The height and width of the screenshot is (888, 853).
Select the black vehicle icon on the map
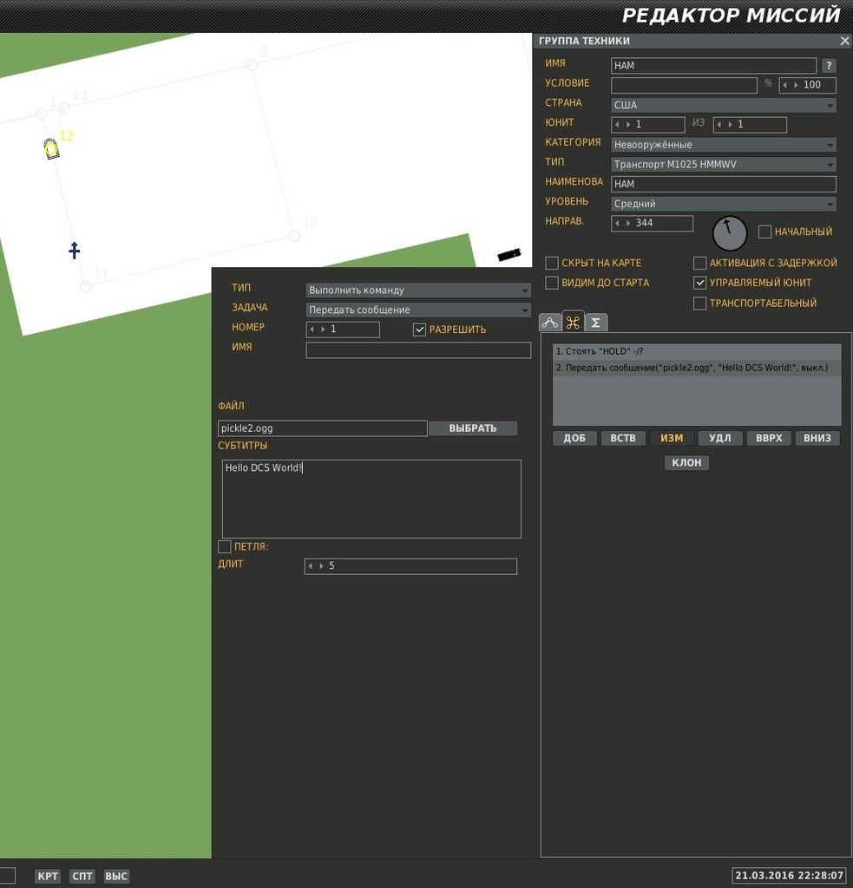509,255
